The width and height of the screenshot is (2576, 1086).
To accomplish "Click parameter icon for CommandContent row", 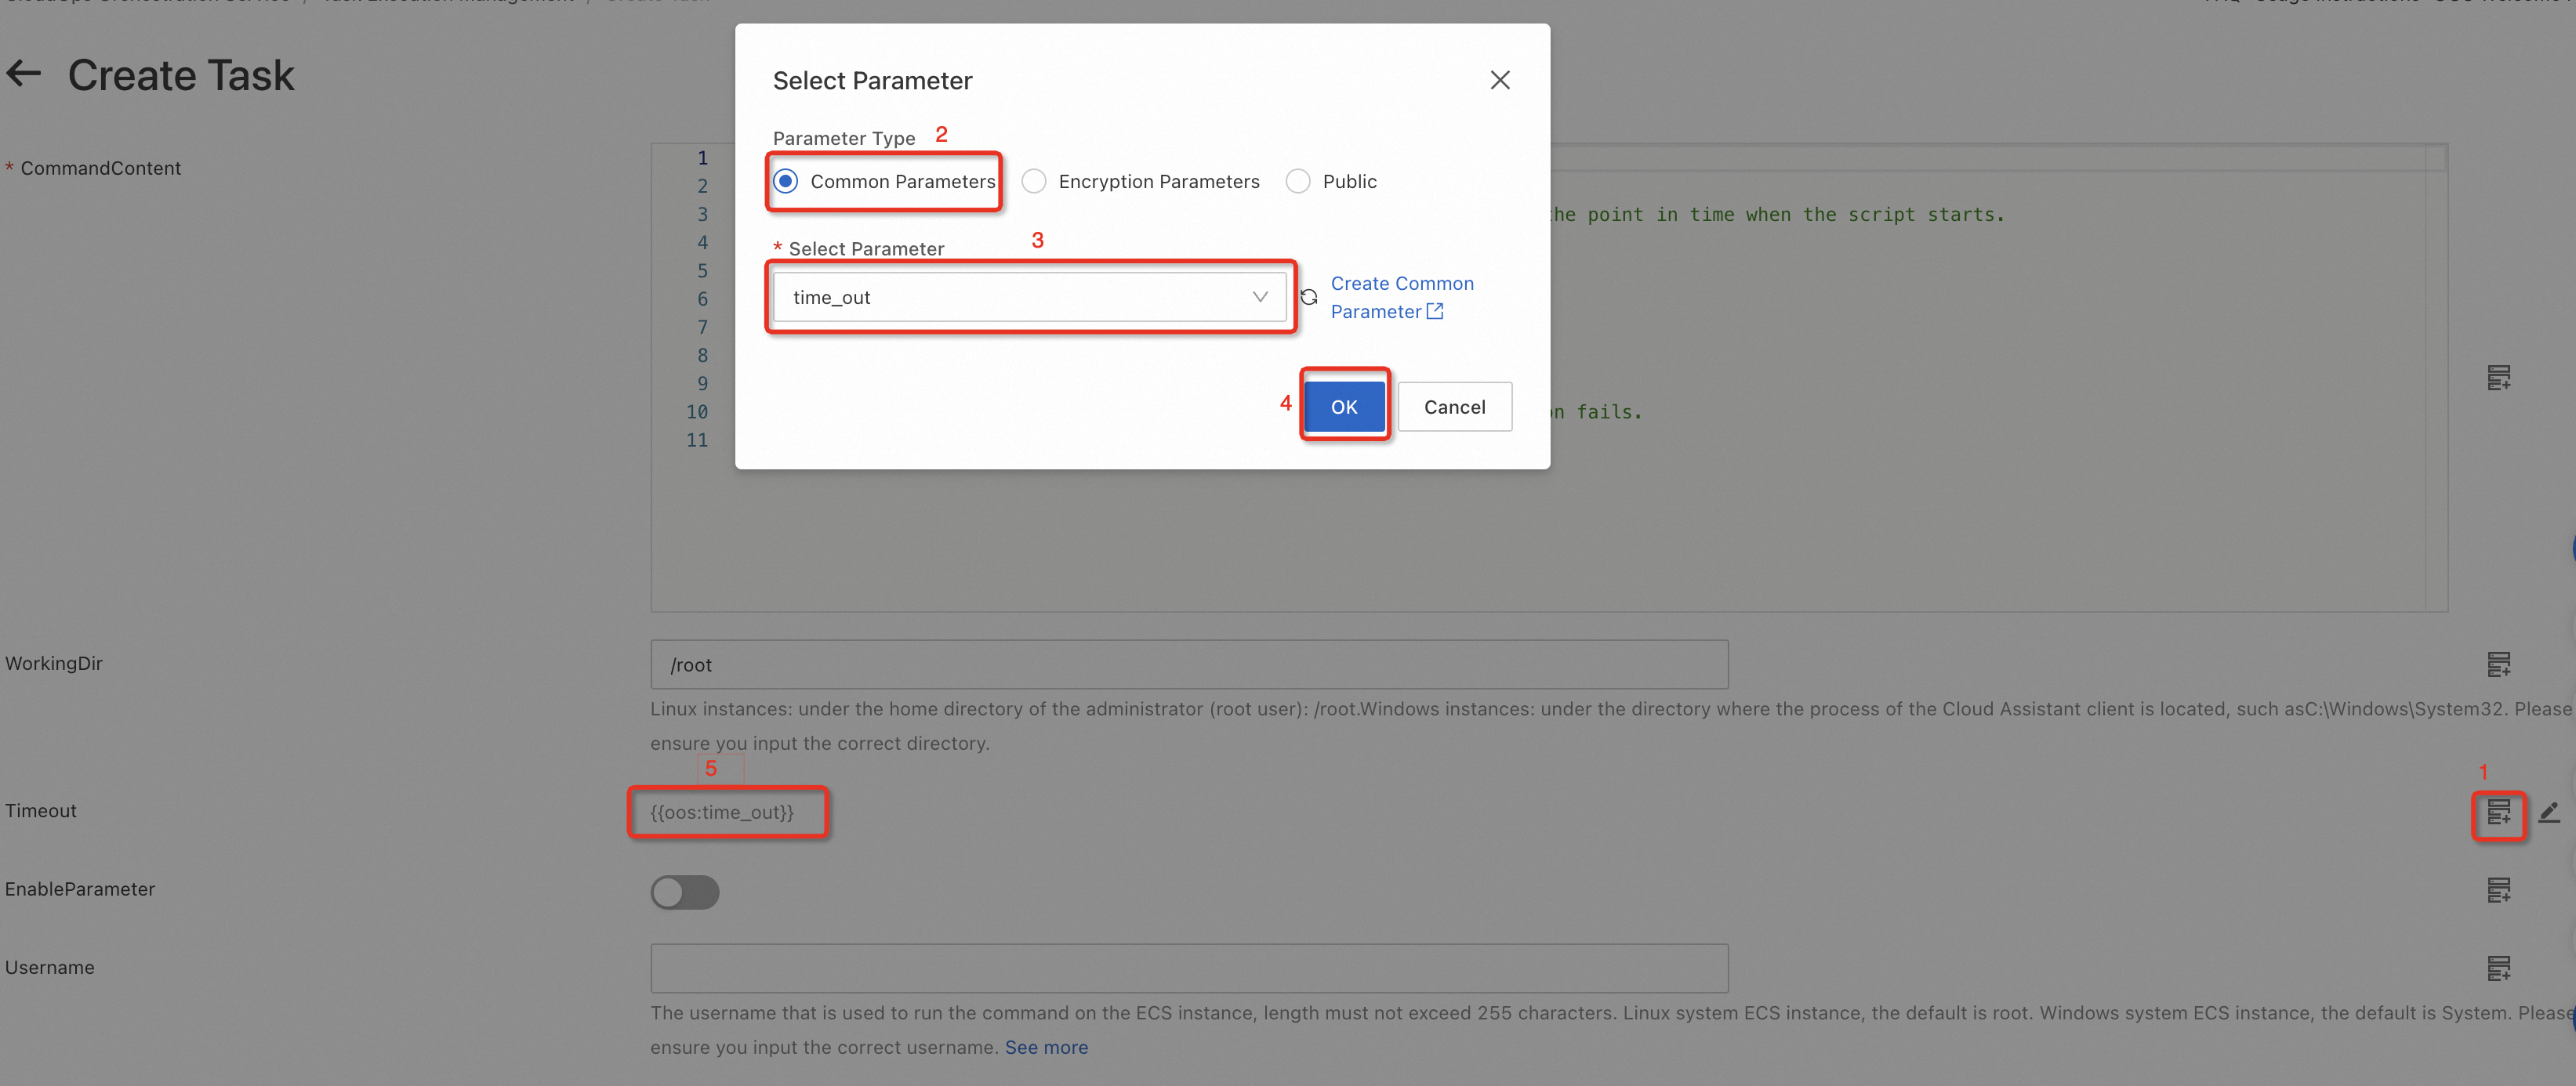I will point(2498,378).
